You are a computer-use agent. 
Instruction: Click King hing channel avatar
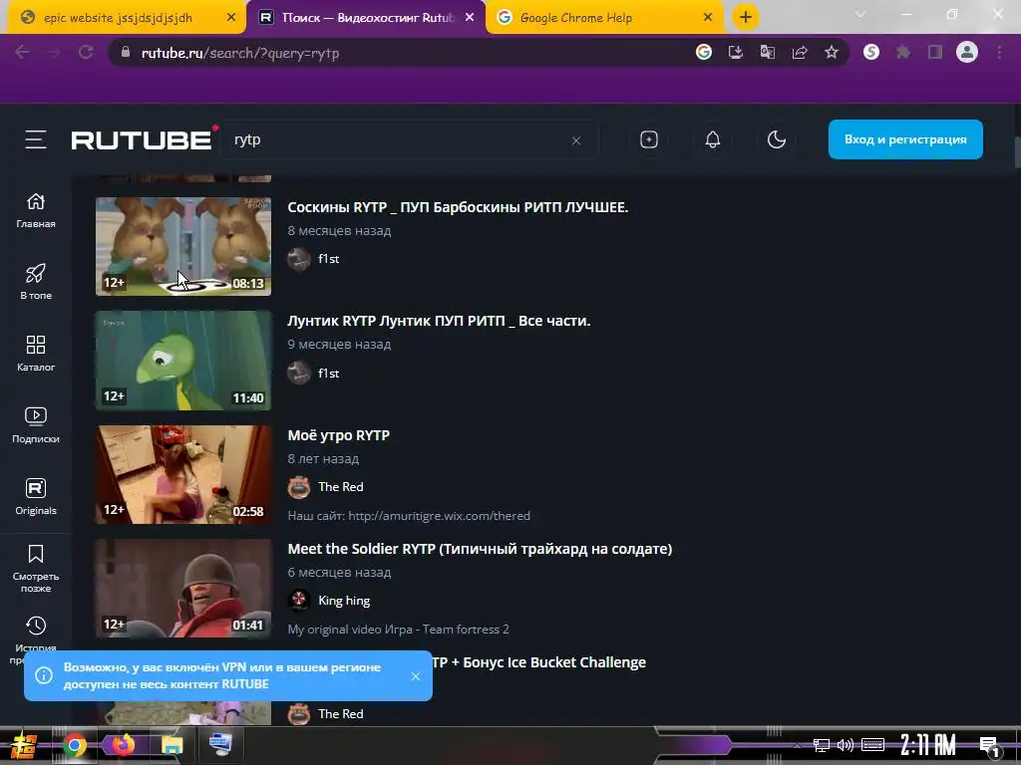(299, 601)
